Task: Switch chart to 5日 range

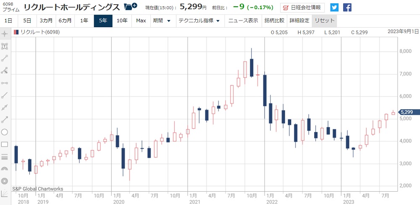Action: pos(27,20)
